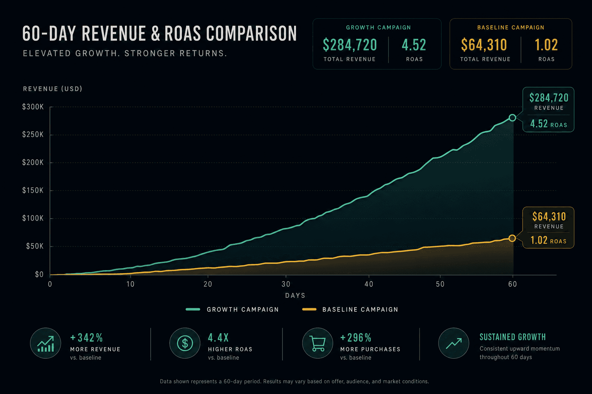This screenshot has width=592, height=394.
Task: Click the 60-Day Revenue & ROAS Comparison title
Action: point(160,33)
